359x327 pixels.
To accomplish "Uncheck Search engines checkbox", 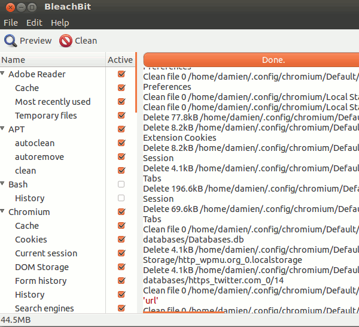I will click(121, 308).
